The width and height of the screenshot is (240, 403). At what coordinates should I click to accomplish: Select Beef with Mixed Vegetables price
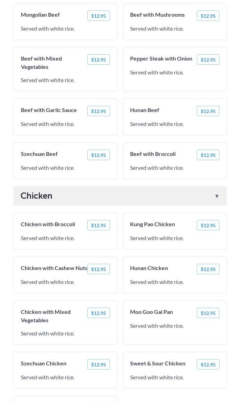98,60
